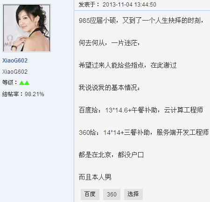Screen dimensions: 210x202
Task: Click the 360给 offer line with 14*14
Action: [x=144, y=132]
